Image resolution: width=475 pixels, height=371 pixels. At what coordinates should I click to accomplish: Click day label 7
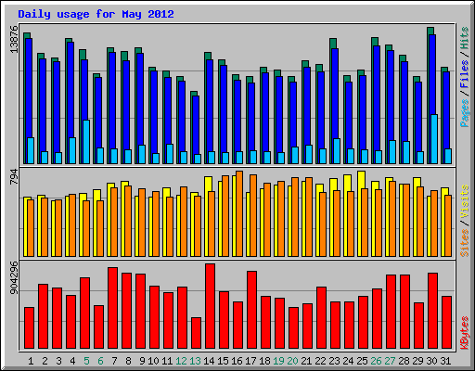[114, 361]
